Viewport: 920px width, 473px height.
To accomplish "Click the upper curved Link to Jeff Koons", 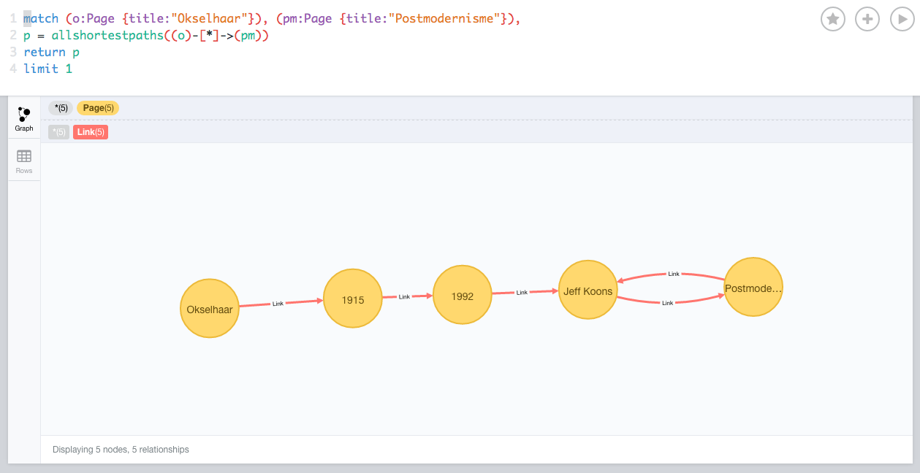I will click(x=674, y=274).
